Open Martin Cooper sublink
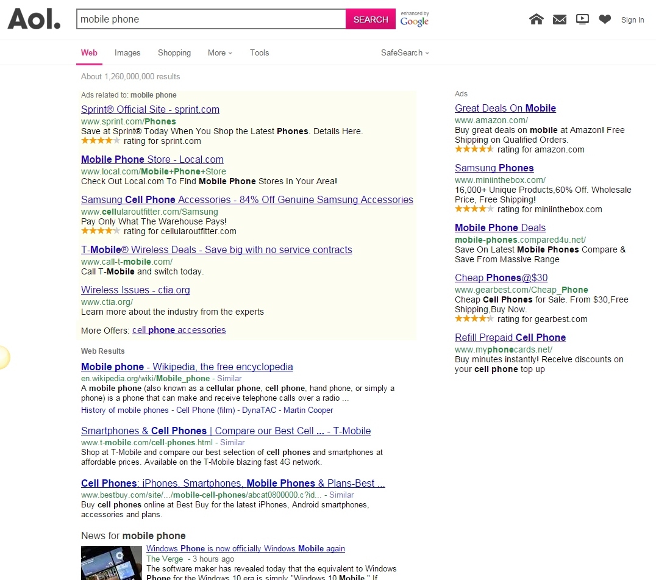Image resolution: width=656 pixels, height=580 pixels. 308,410
